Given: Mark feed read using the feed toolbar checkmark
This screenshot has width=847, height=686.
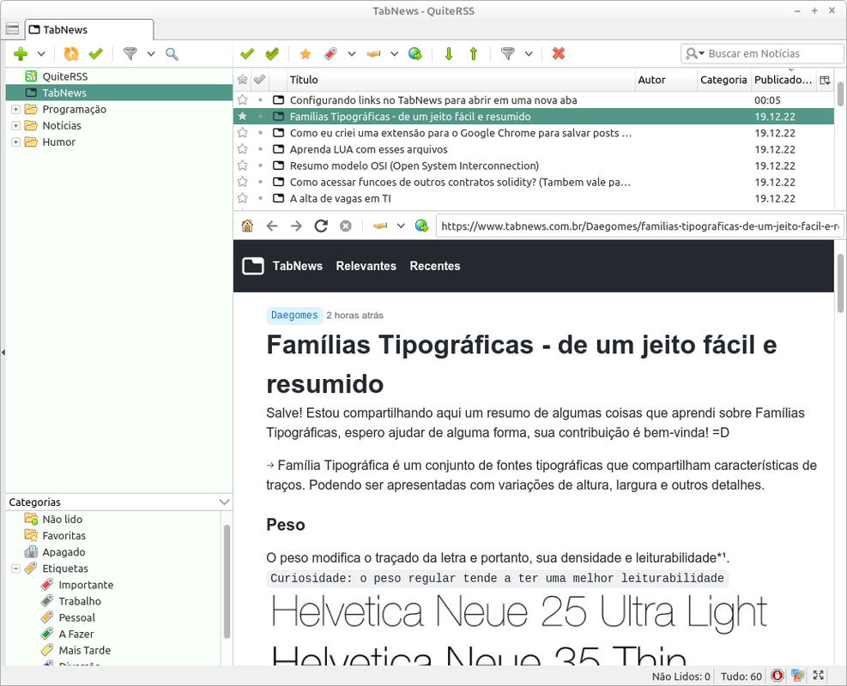Looking at the screenshot, I should (95, 54).
